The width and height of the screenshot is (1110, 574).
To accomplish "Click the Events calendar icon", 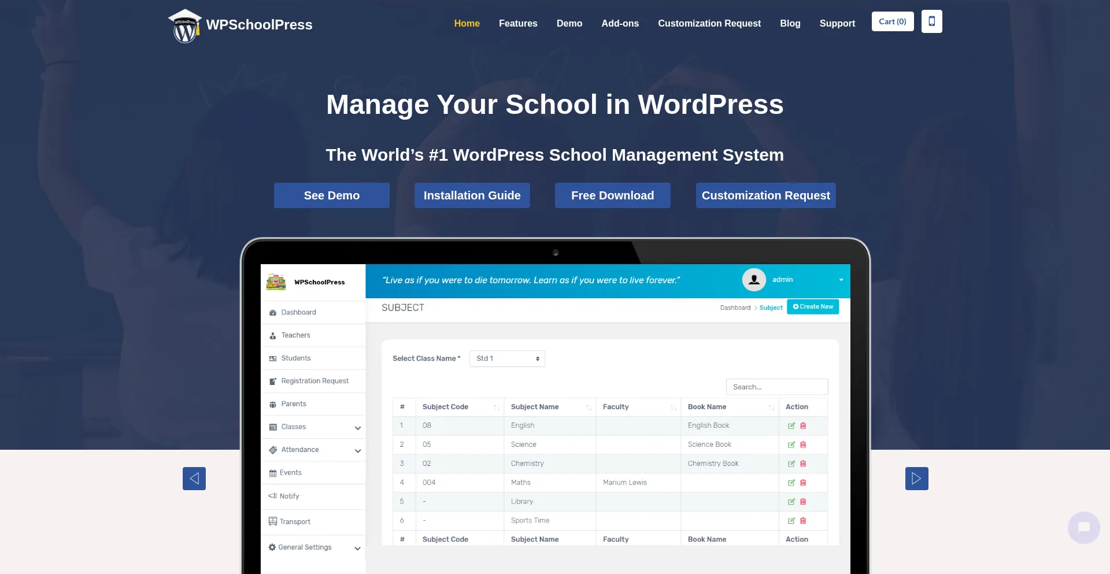I will pos(273,473).
